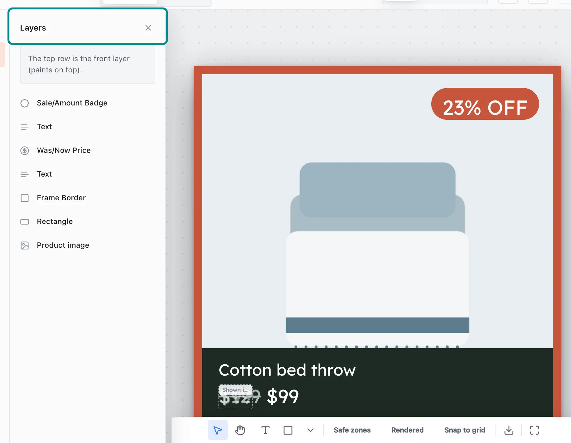Select the Was/Now Price layer

[87, 150]
